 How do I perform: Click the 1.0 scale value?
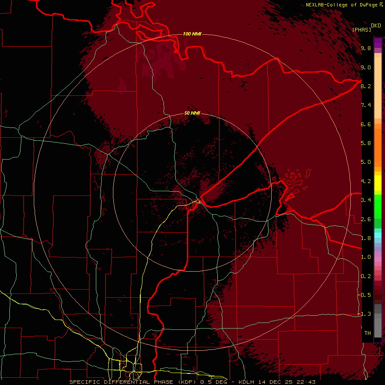coord(366,257)
